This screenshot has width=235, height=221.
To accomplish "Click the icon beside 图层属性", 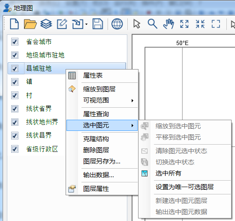I will coord(72,189).
